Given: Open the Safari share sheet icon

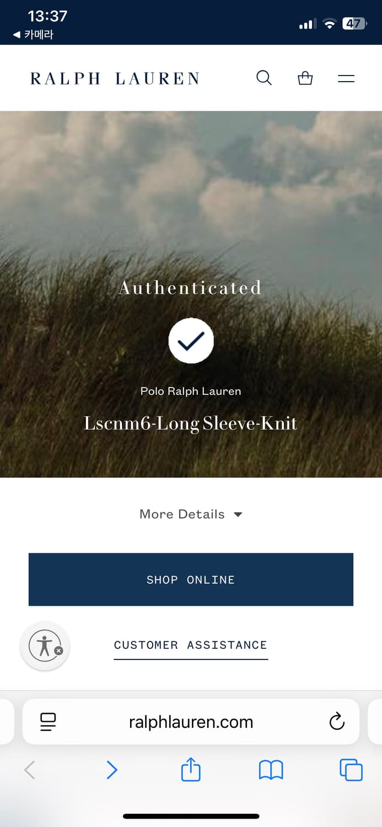Looking at the screenshot, I should click(191, 769).
